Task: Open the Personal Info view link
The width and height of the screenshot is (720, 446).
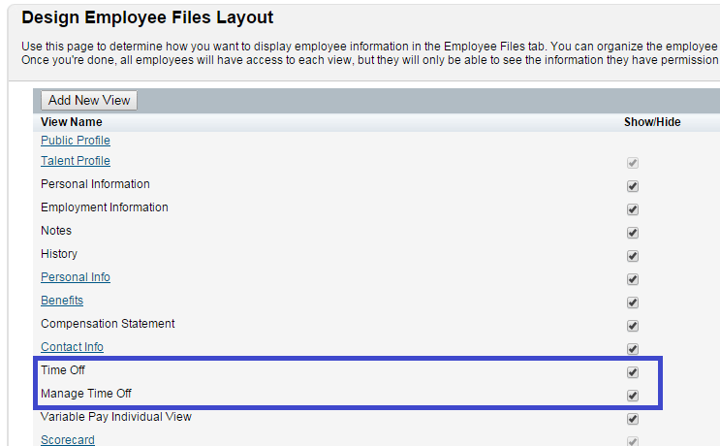Action: pos(76,277)
